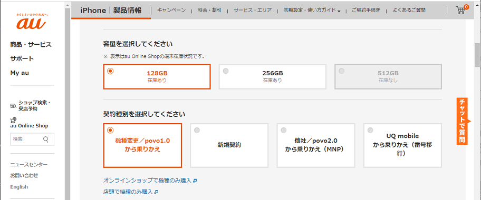Open the shopping cart icon

click(461, 10)
